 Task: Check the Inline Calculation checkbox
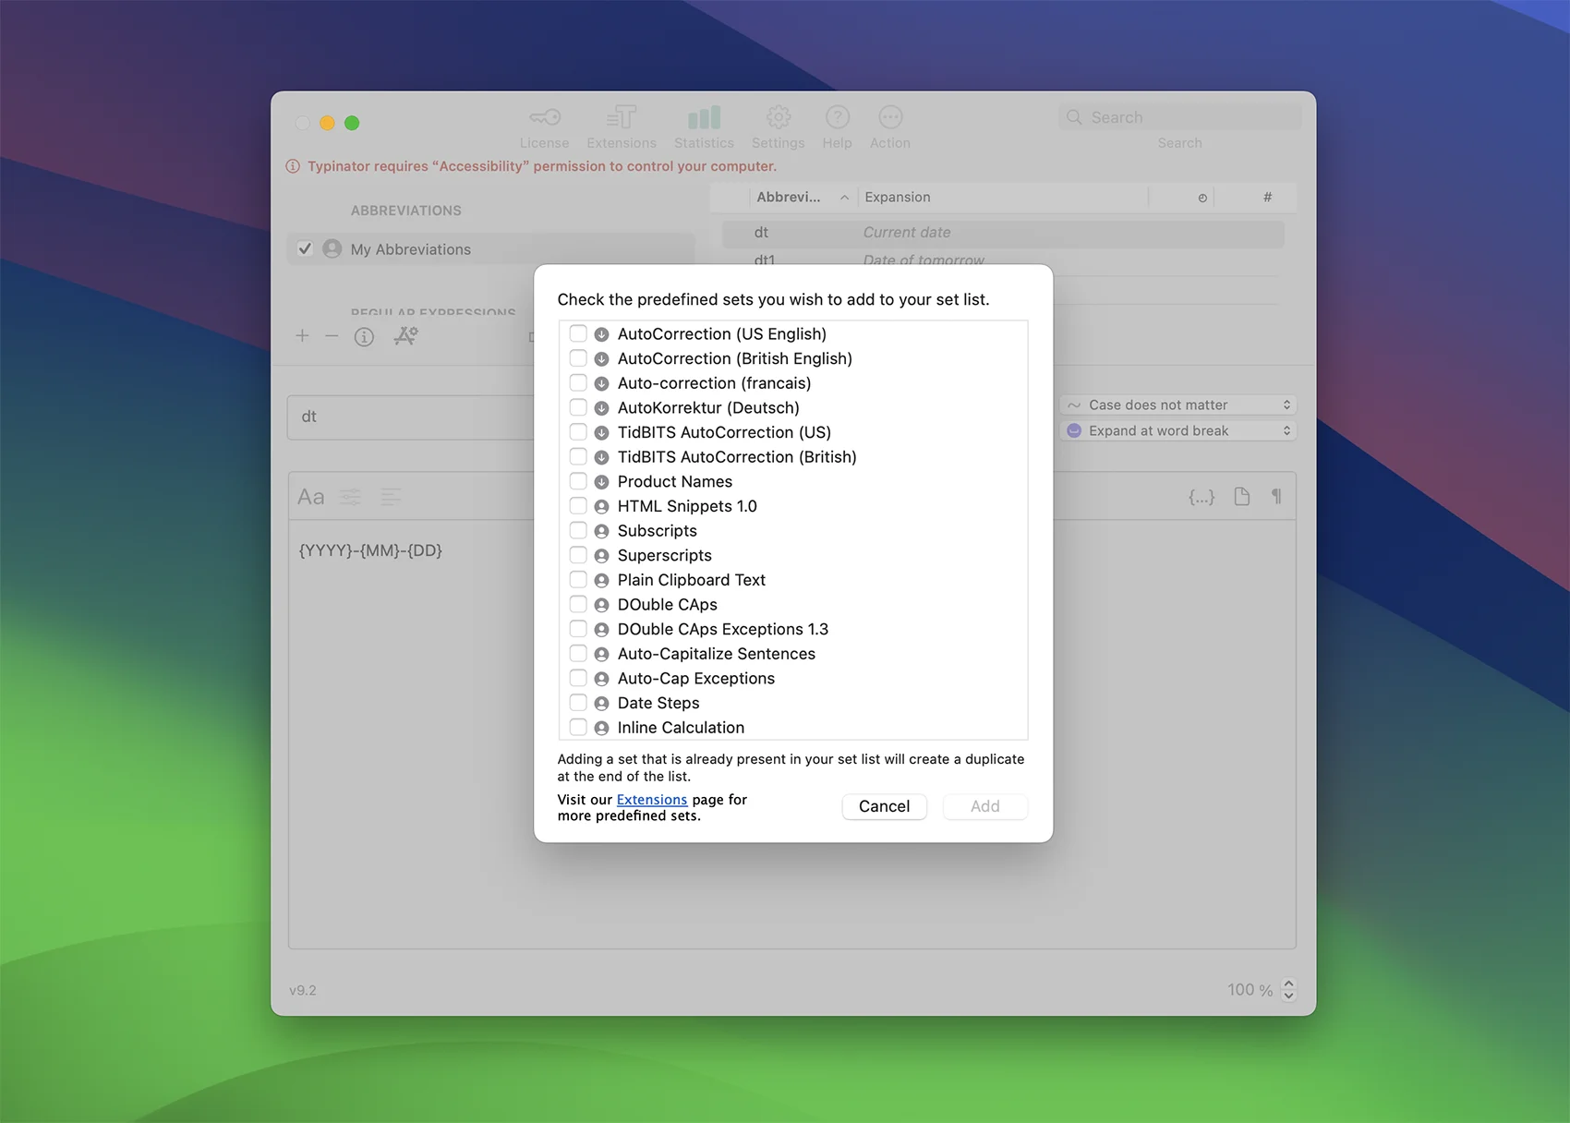click(578, 728)
